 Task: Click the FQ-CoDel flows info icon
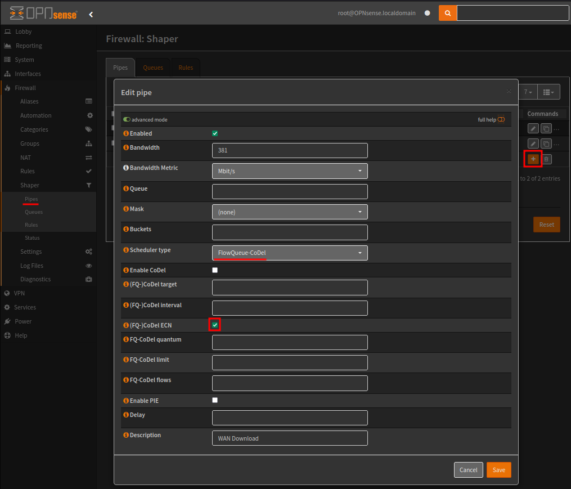[x=126, y=380]
